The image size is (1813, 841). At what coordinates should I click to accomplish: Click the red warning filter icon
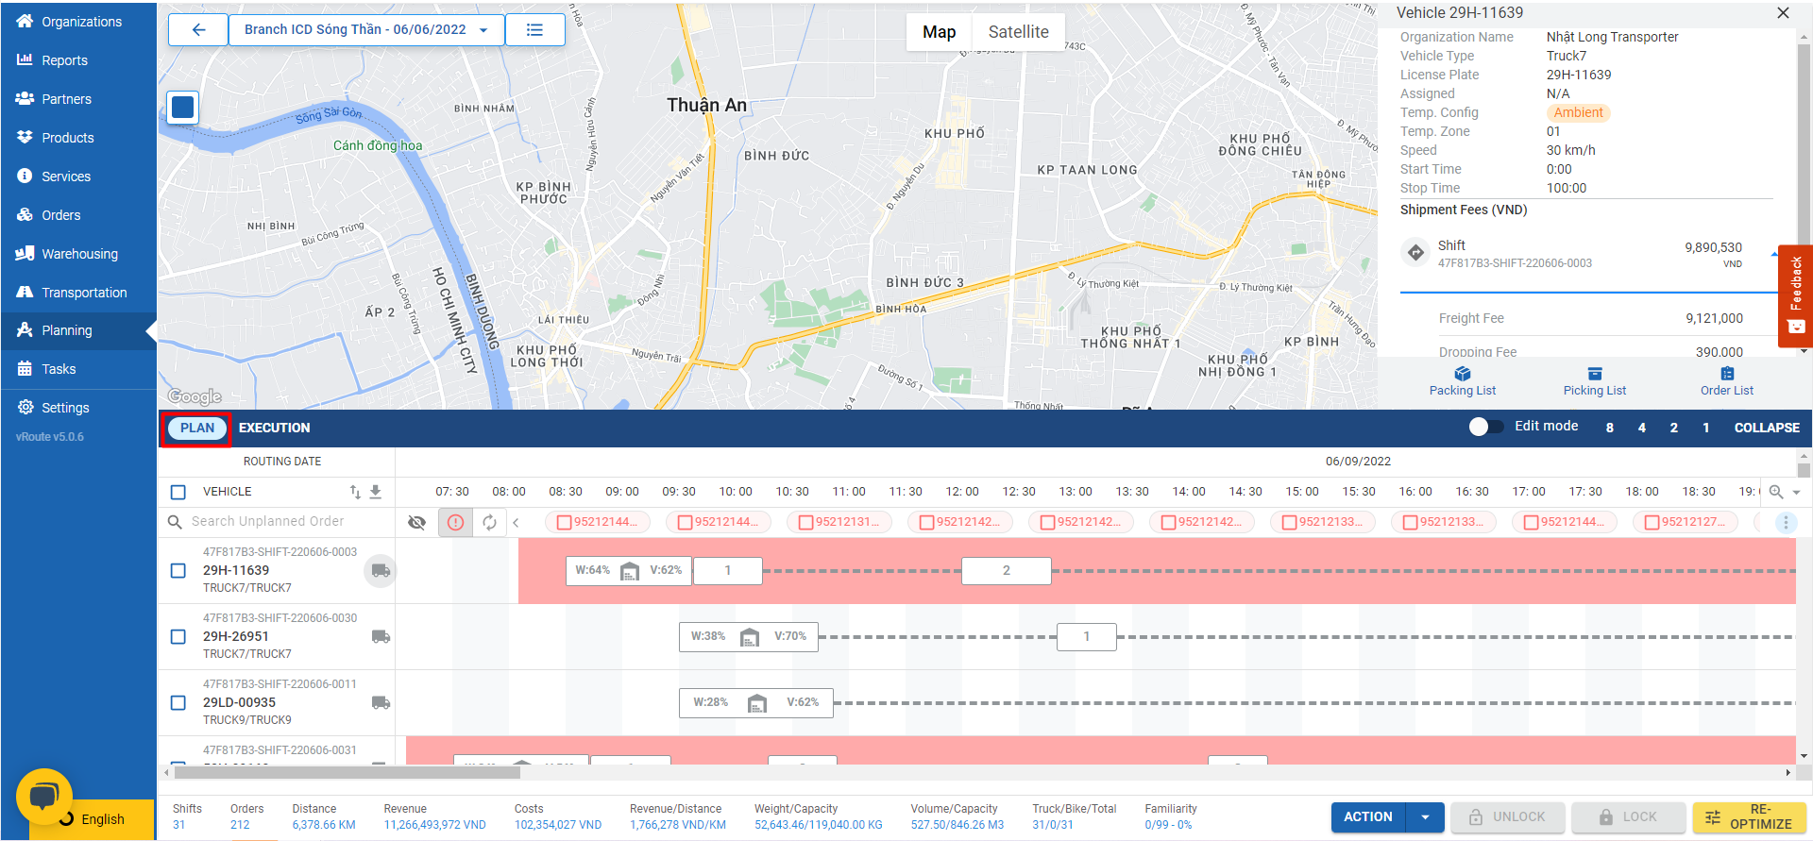(456, 522)
